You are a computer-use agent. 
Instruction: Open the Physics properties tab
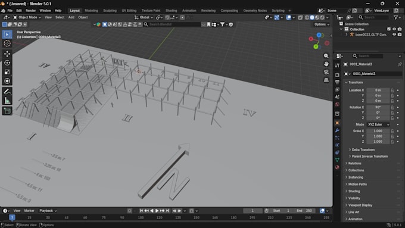click(x=337, y=145)
